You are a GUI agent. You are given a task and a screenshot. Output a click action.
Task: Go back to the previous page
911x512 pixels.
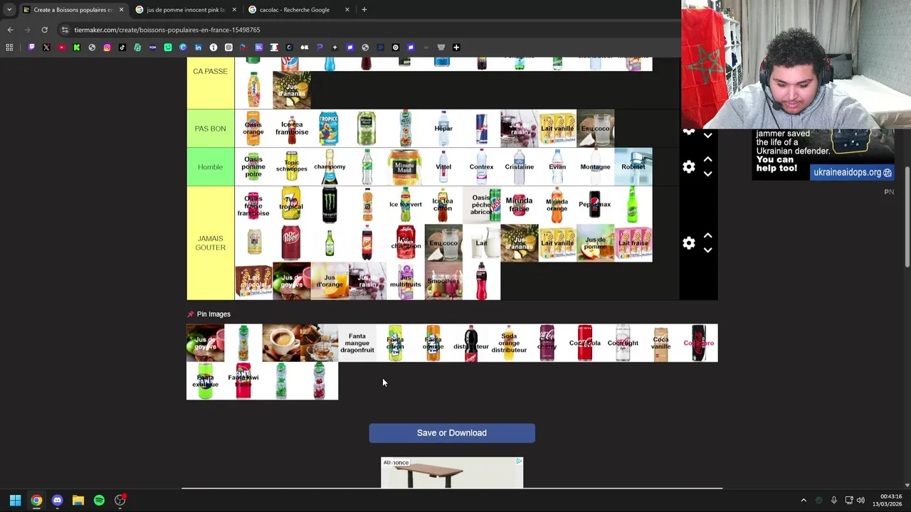tap(10, 30)
